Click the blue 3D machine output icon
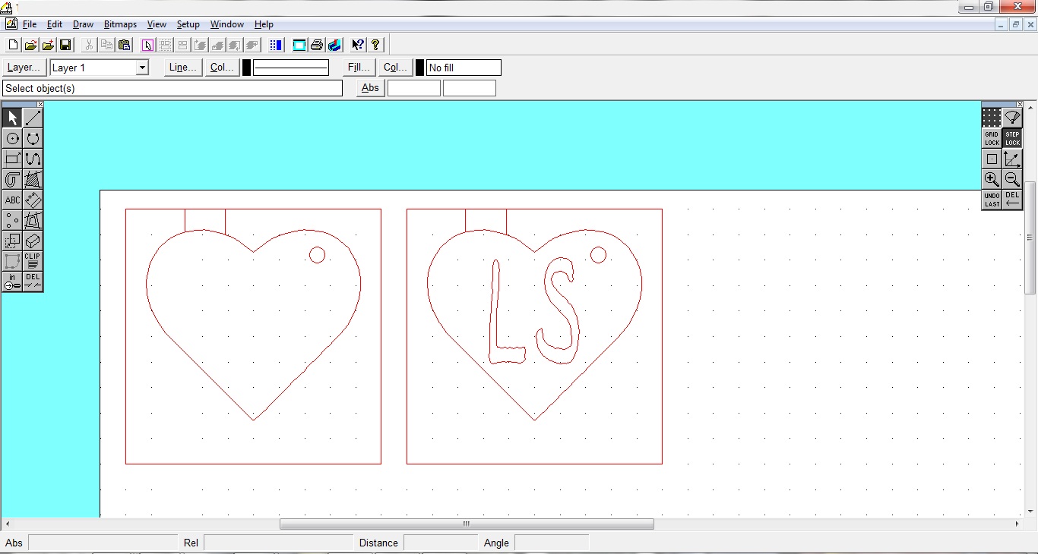1038x554 pixels. (335, 45)
